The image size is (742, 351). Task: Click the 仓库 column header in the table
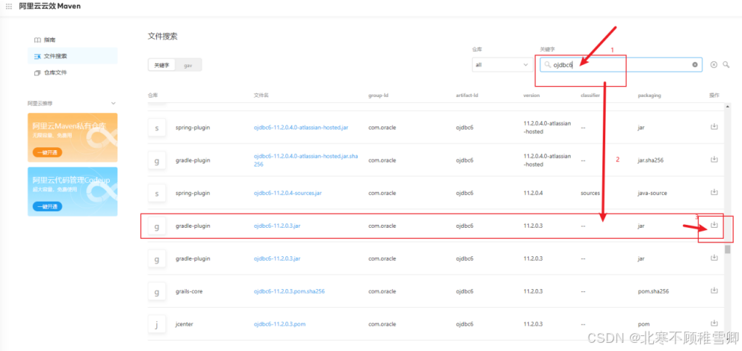(152, 95)
